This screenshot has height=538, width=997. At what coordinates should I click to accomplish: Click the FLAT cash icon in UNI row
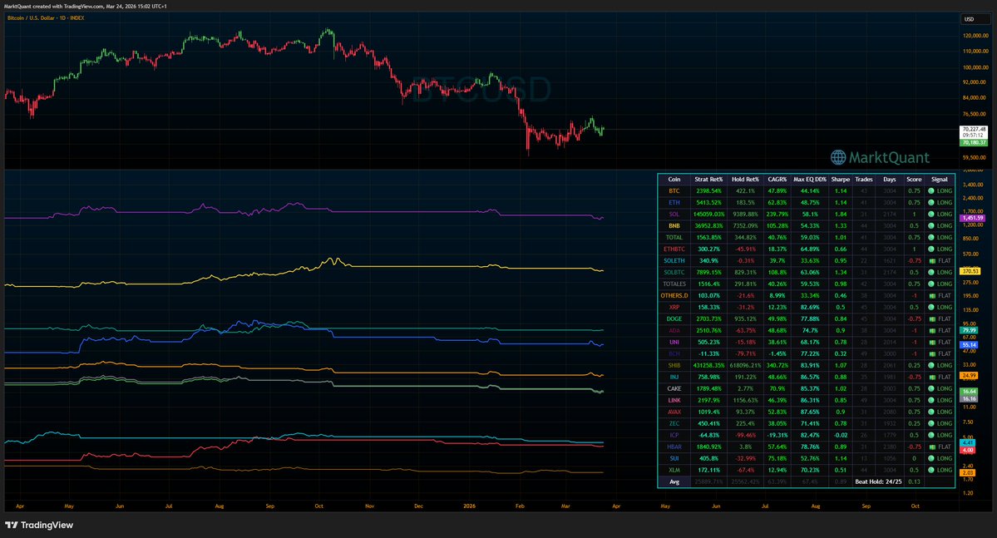click(931, 342)
